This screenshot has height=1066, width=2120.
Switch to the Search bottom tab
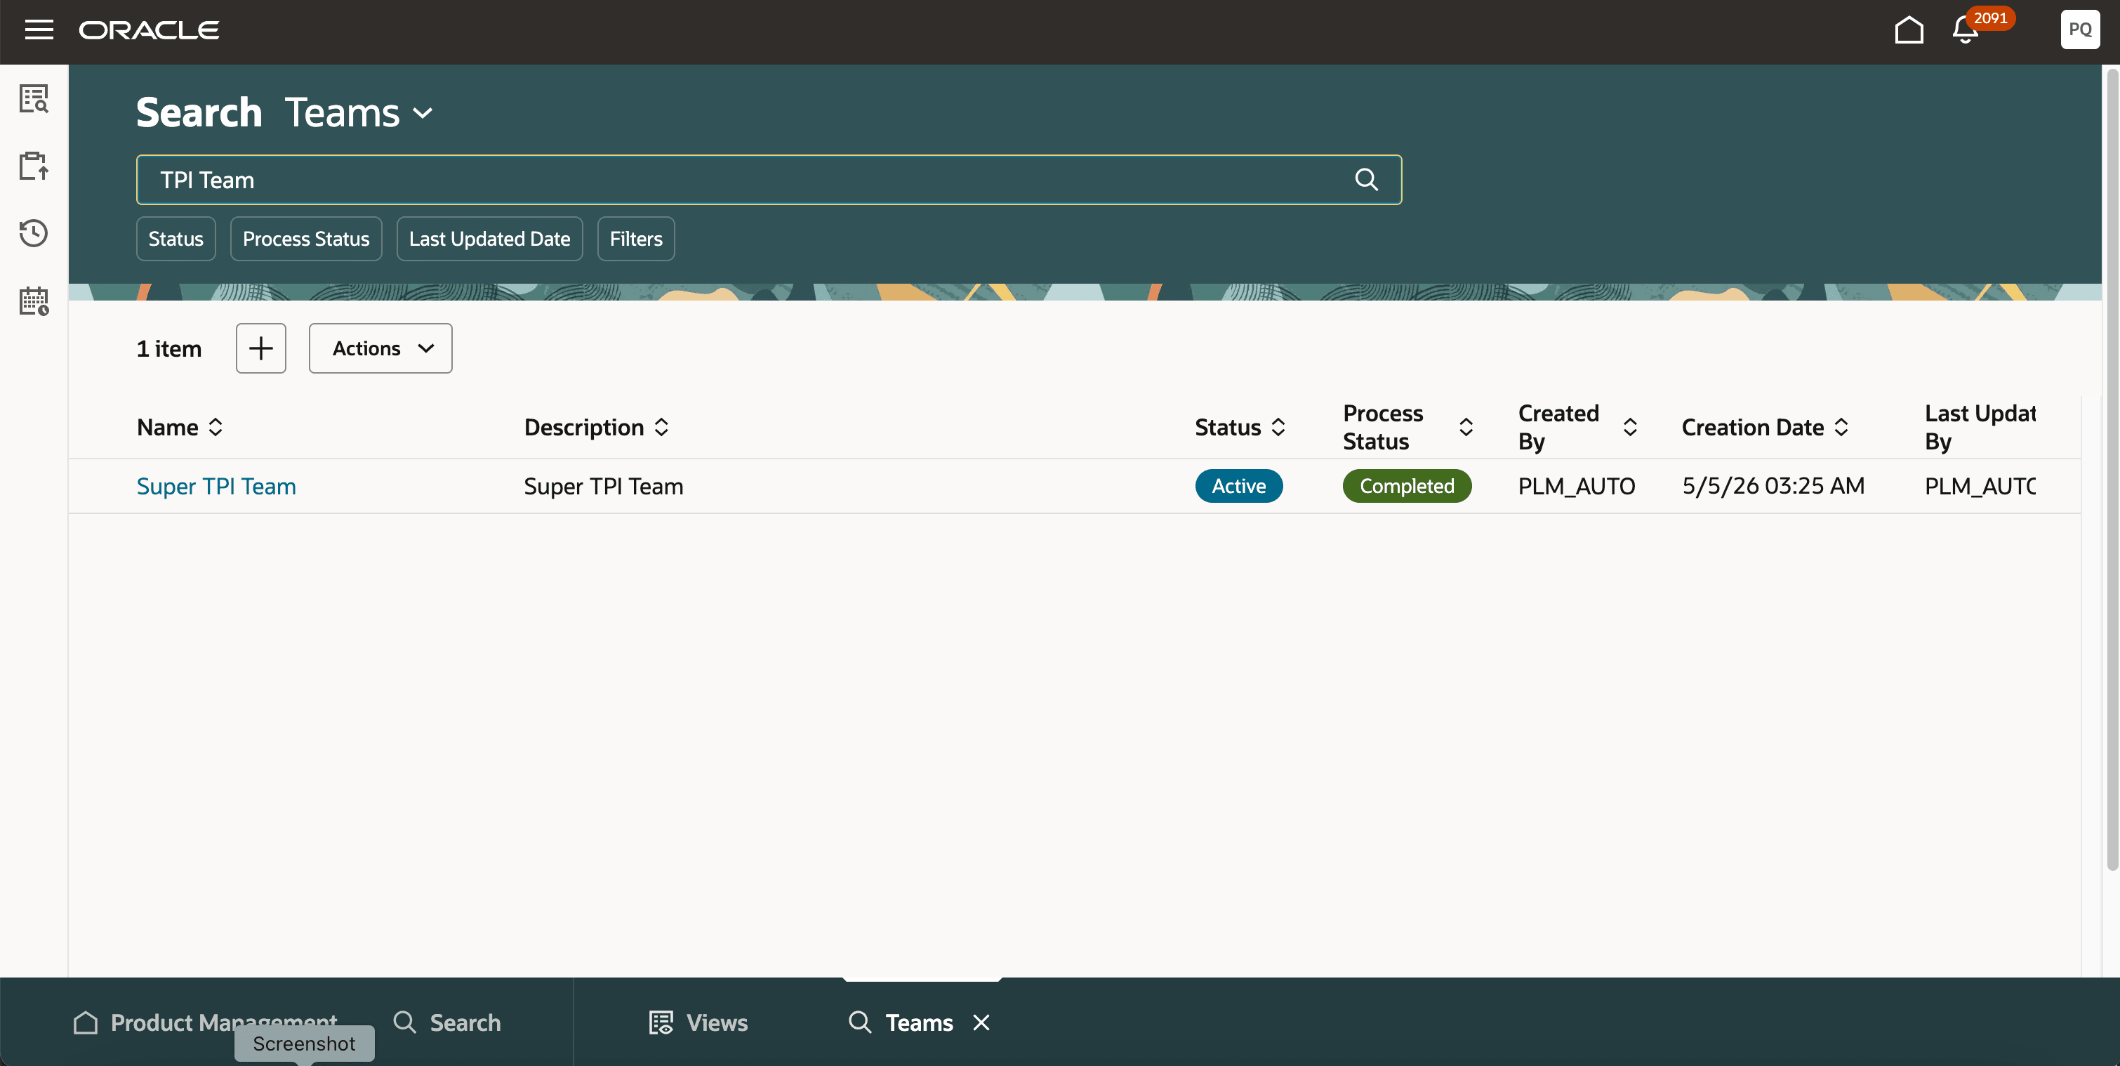point(448,1022)
